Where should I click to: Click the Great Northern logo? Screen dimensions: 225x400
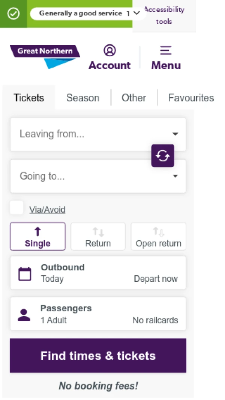coord(45,56)
